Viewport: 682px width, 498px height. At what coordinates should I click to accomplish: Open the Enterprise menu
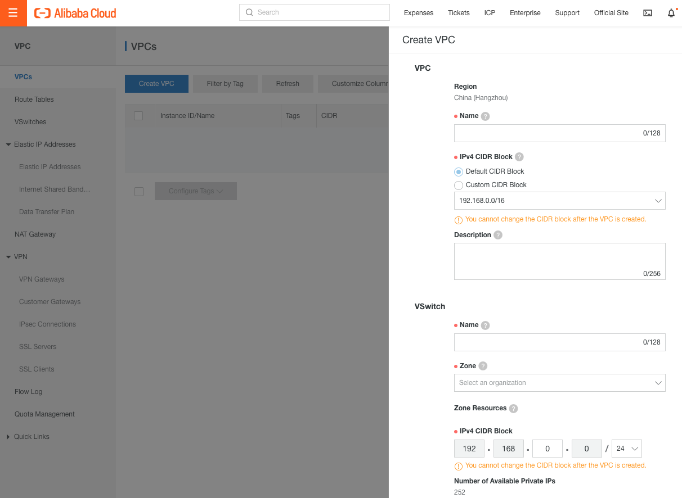[x=525, y=13]
